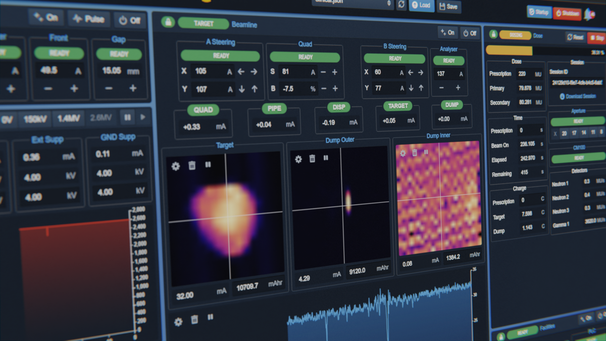Image resolution: width=606 pixels, height=341 pixels.
Task: Click refresh icon next to config dropdown
Action: pyautogui.click(x=401, y=4)
